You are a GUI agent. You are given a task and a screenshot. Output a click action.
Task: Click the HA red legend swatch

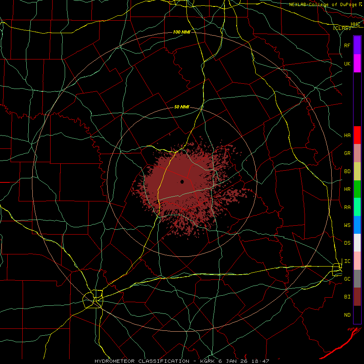tap(357, 135)
